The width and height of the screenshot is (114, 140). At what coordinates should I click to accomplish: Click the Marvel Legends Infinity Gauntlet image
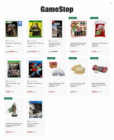pos(100,69)
